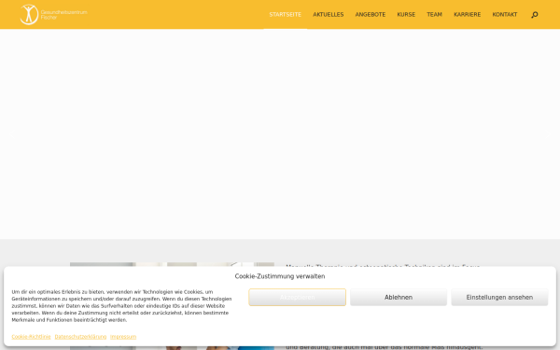Go to the Startseite menu item
Screen dimensions: 560x350
pos(285,15)
